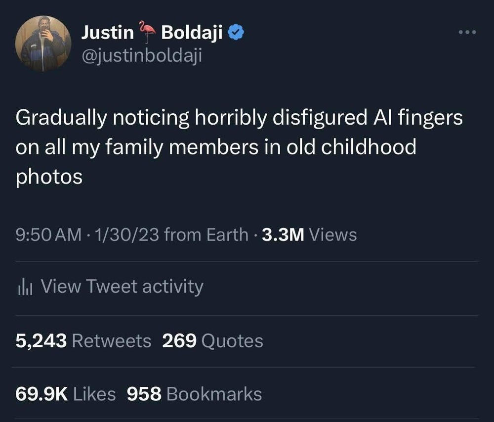This screenshot has width=494, height=422.
Task: Open View Tweet activity
Action: [122, 286]
